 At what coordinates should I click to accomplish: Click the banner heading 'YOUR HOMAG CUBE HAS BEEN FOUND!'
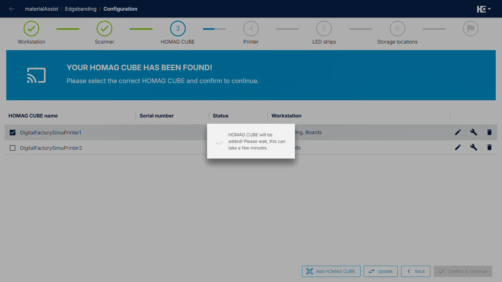[139, 67]
